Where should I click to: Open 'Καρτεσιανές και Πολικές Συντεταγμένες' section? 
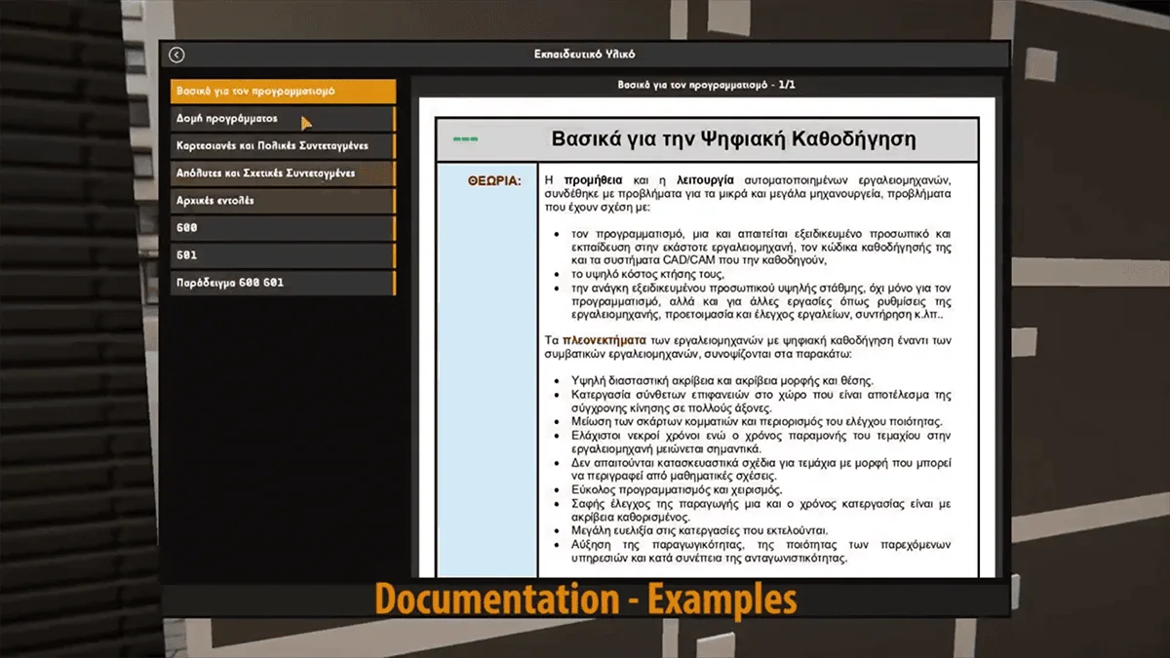(x=284, y=145)
